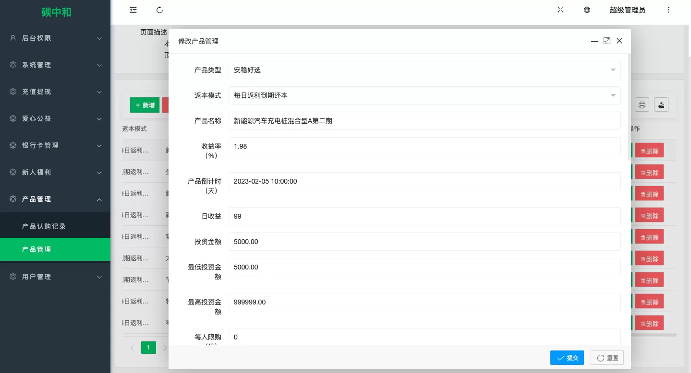691x373 pixels.
Task: Expand the 系统管理 sidebar menu
Action: point(55,65)
